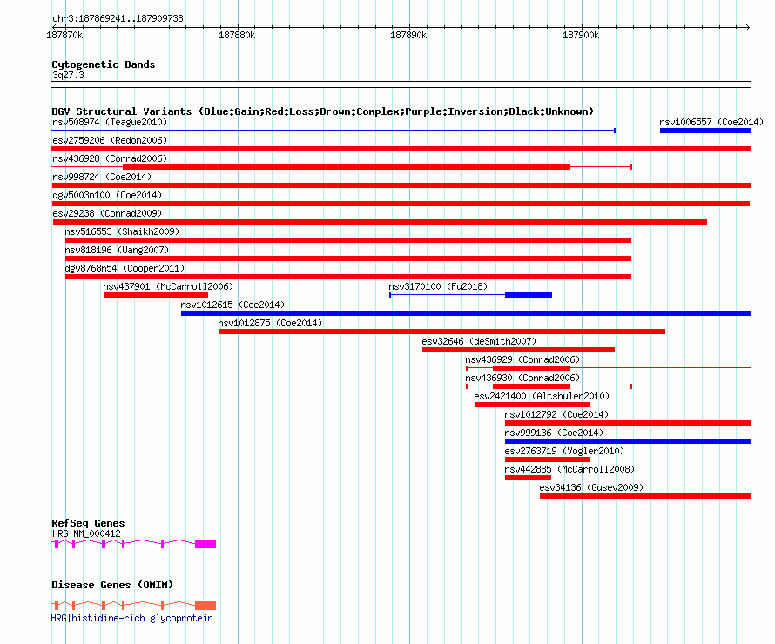The width and height of the screenshot is (775, 644).
Task: Click esv29238 (Conrad2009) variant label
Action: 107,213
